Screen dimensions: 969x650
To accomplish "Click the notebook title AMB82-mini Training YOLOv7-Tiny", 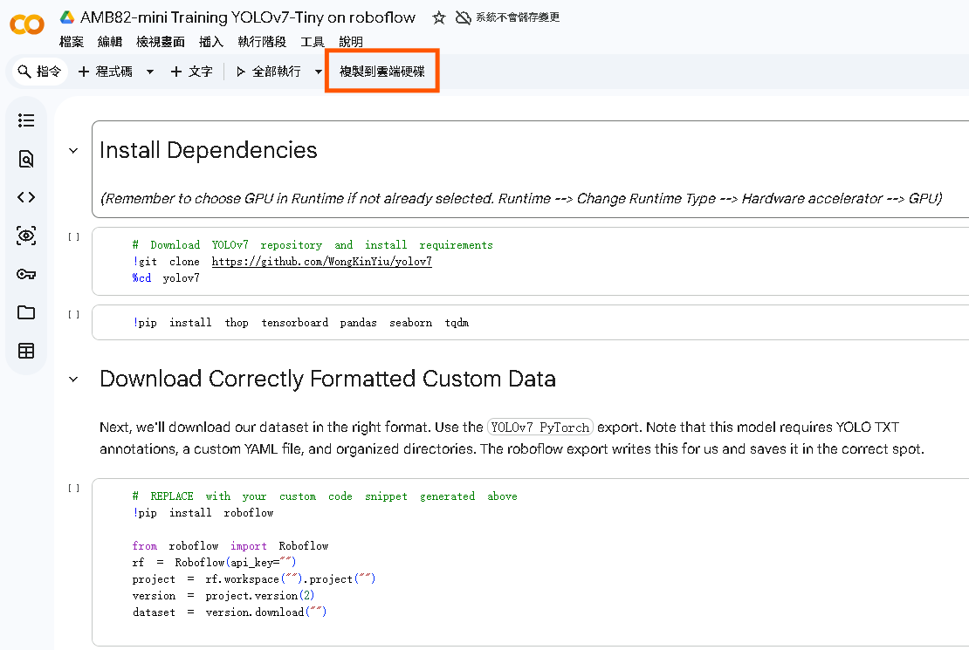I will click(248, 17).
